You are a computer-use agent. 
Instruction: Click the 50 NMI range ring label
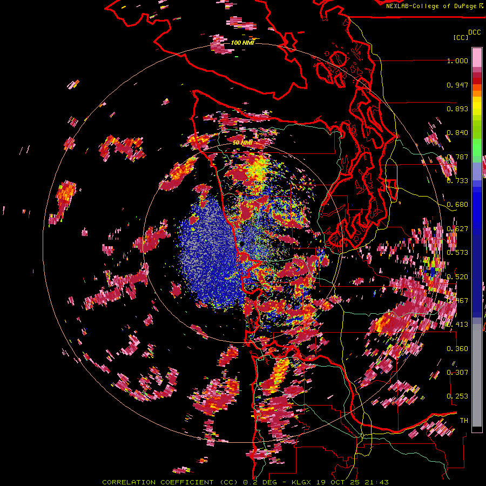(242, 143)
